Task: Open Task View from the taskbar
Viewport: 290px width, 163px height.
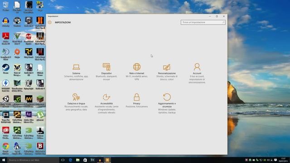Action: tap(63, 160)
